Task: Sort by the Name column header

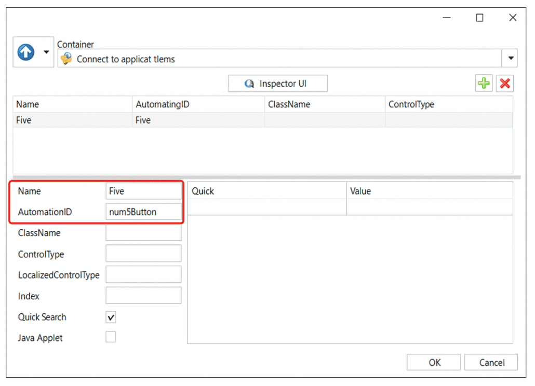Action: coord(73,104)
